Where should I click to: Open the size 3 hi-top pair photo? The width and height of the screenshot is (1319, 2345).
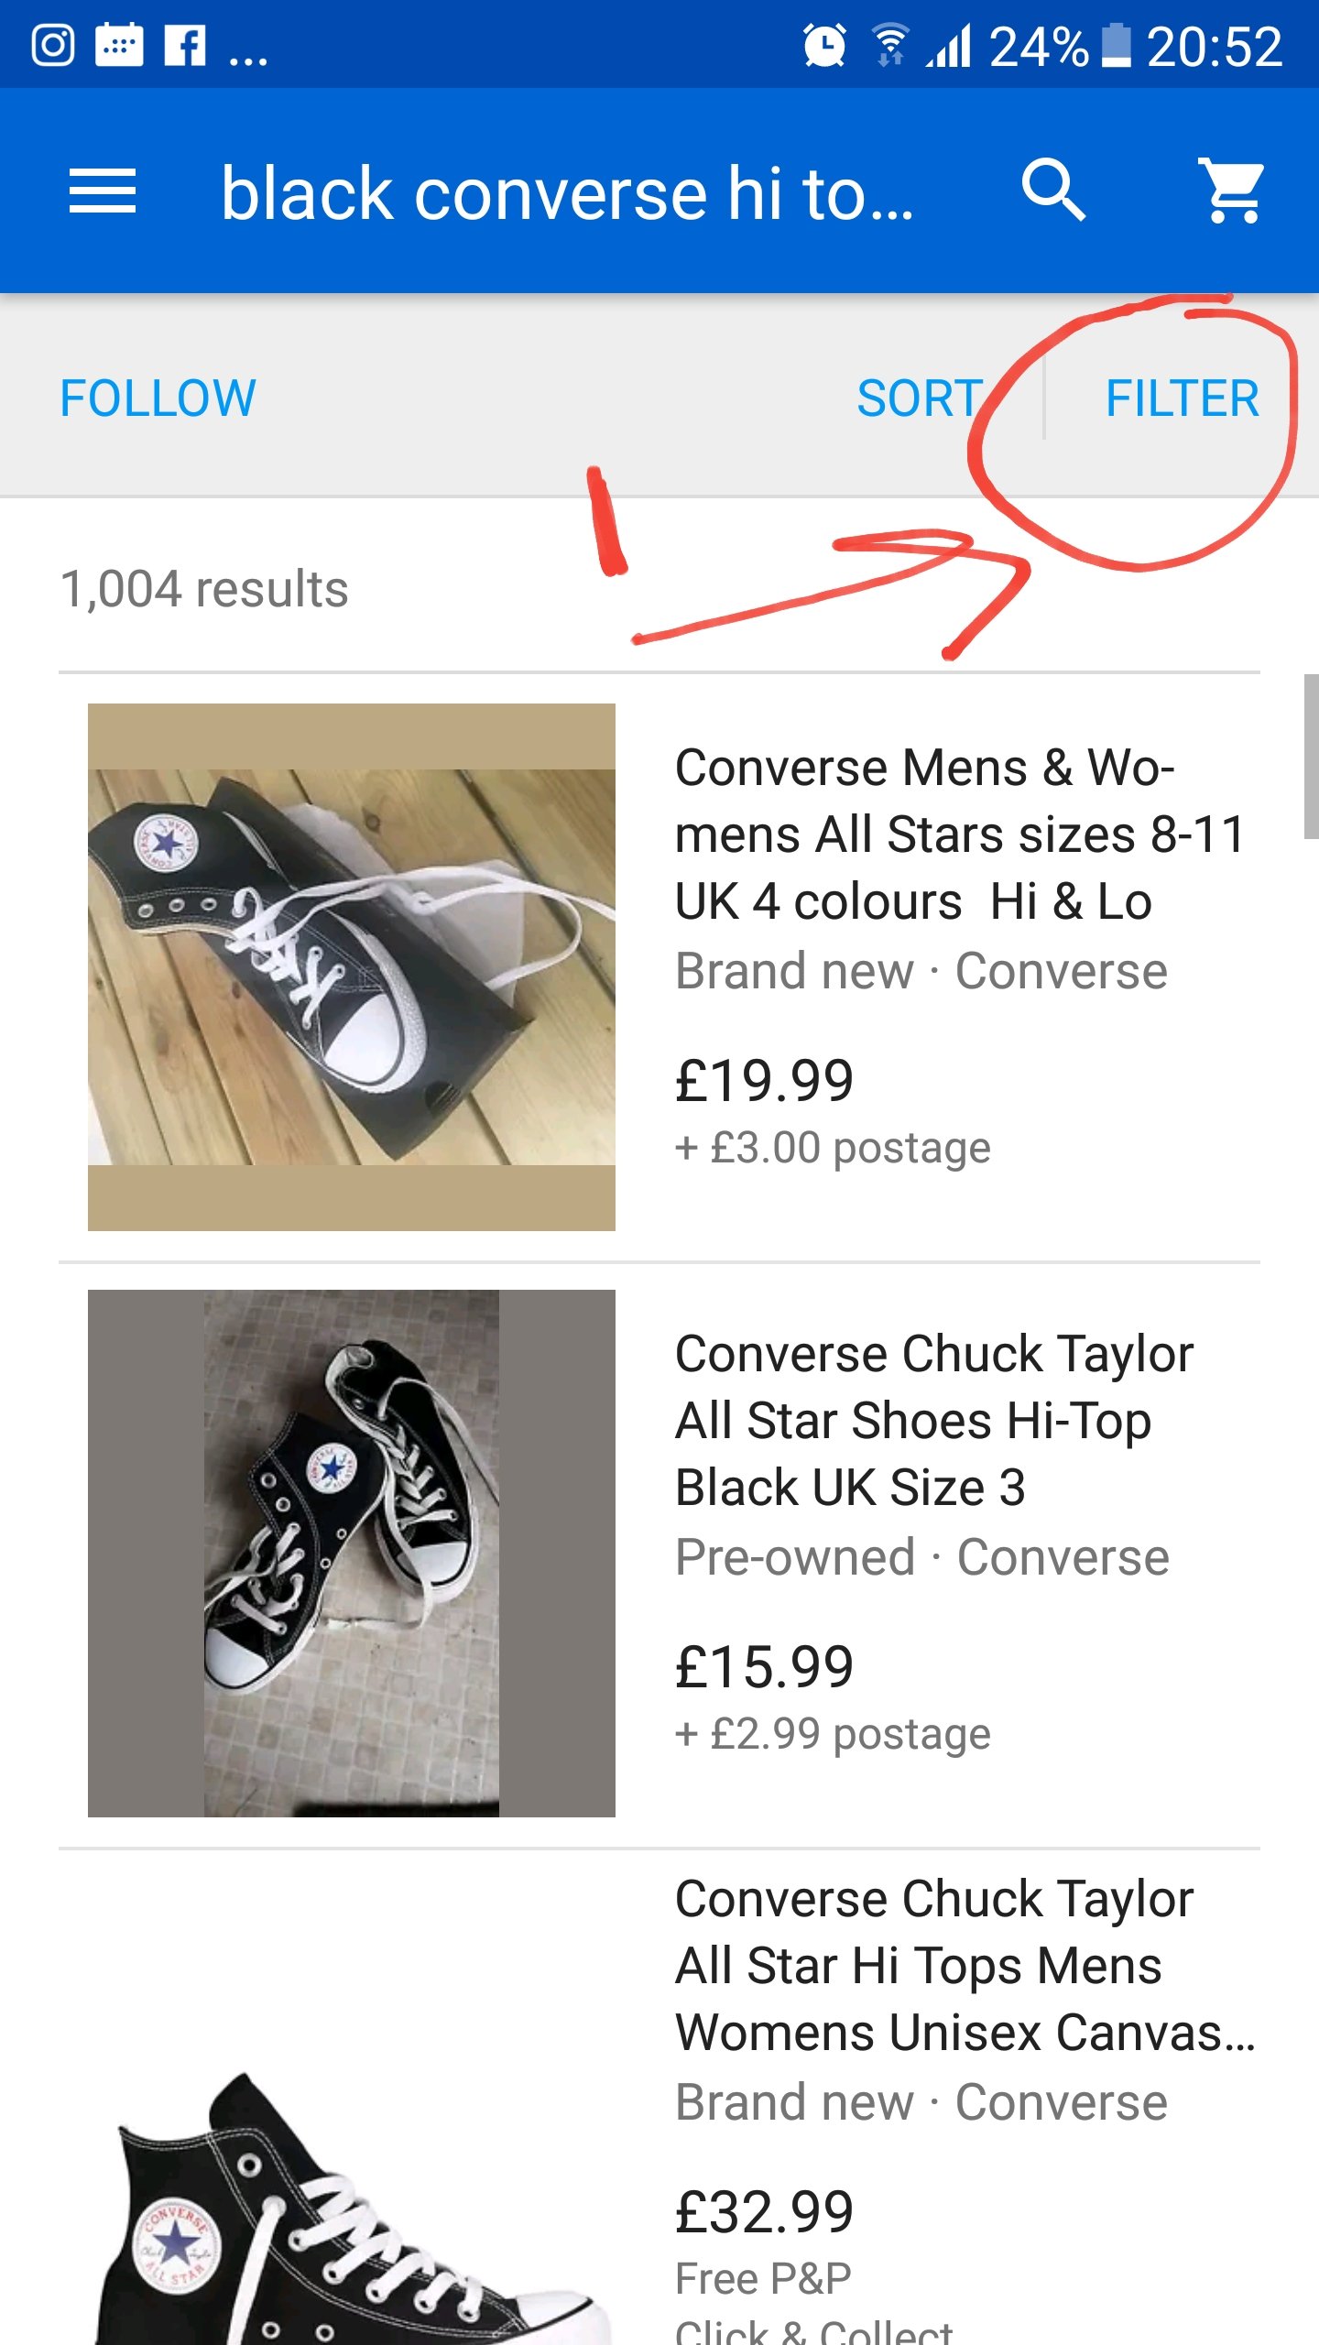tap(352, 1554)
